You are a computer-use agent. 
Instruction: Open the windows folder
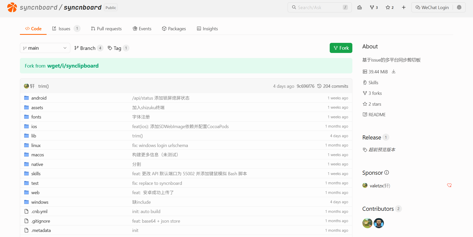[x=40, y=202]
